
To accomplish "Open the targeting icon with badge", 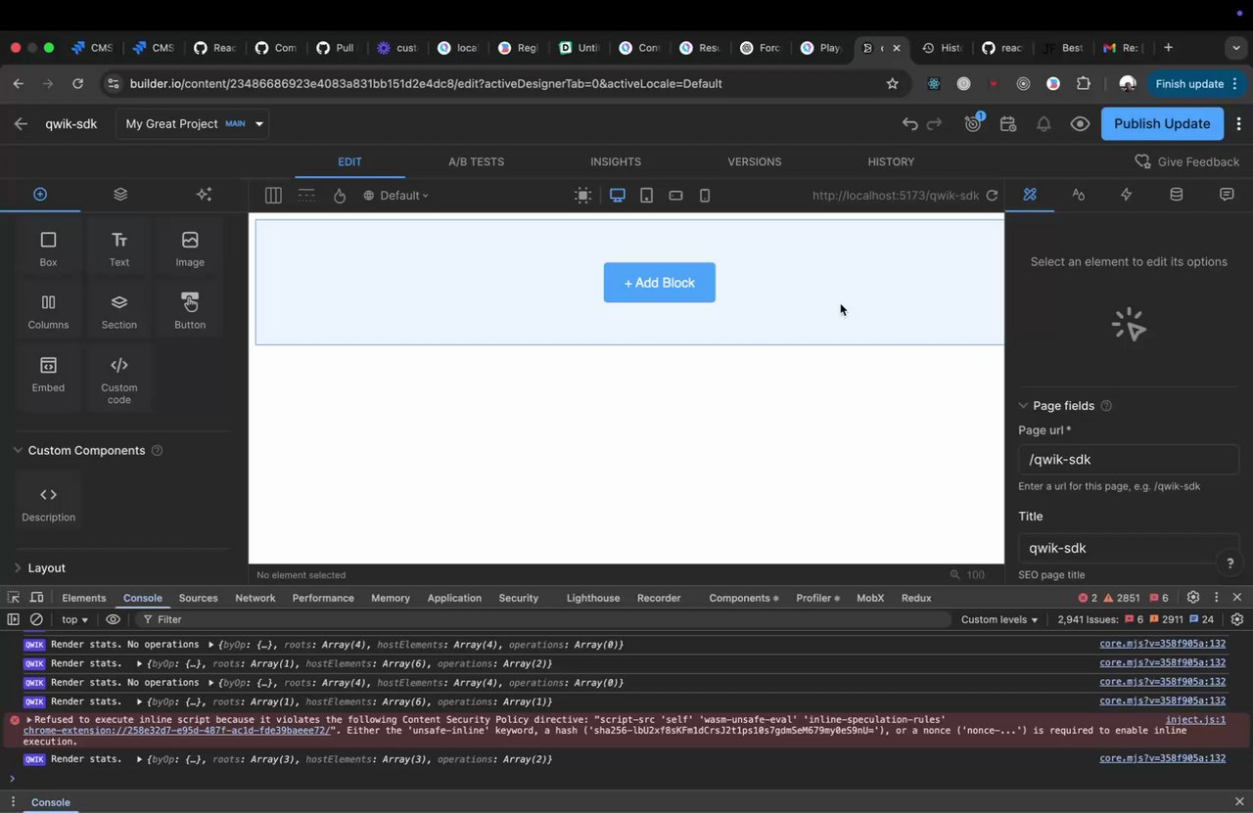I will (973, 123).
